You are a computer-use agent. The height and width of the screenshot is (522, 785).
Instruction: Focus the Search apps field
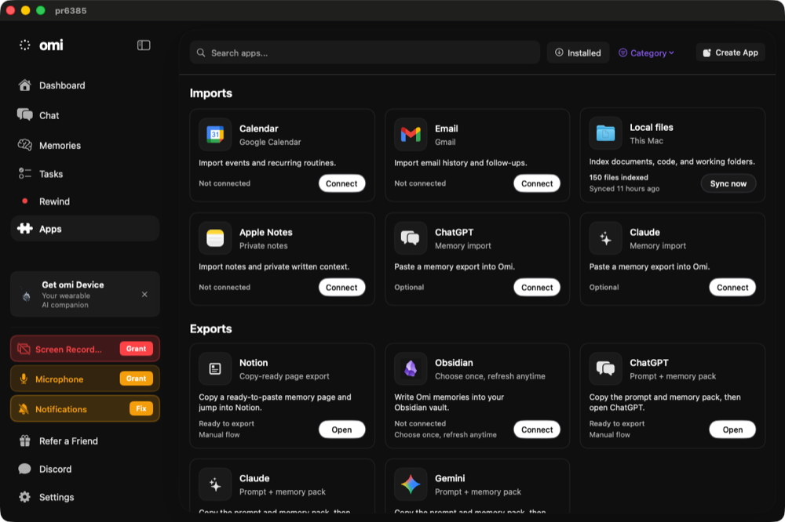[364, 53]
